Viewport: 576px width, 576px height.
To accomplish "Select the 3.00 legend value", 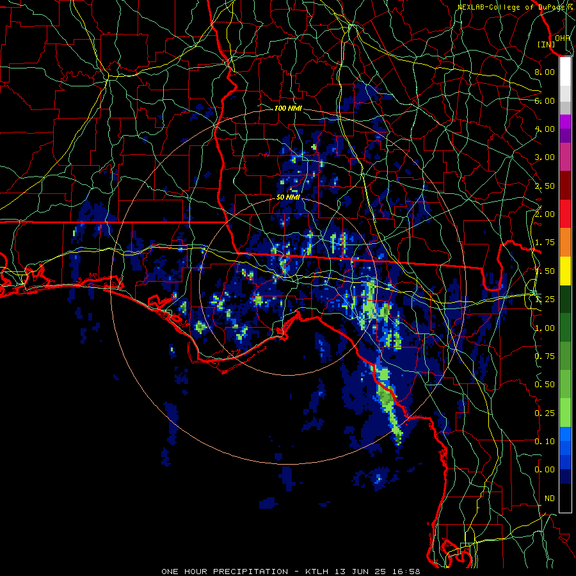I will [x=545, y=157].
